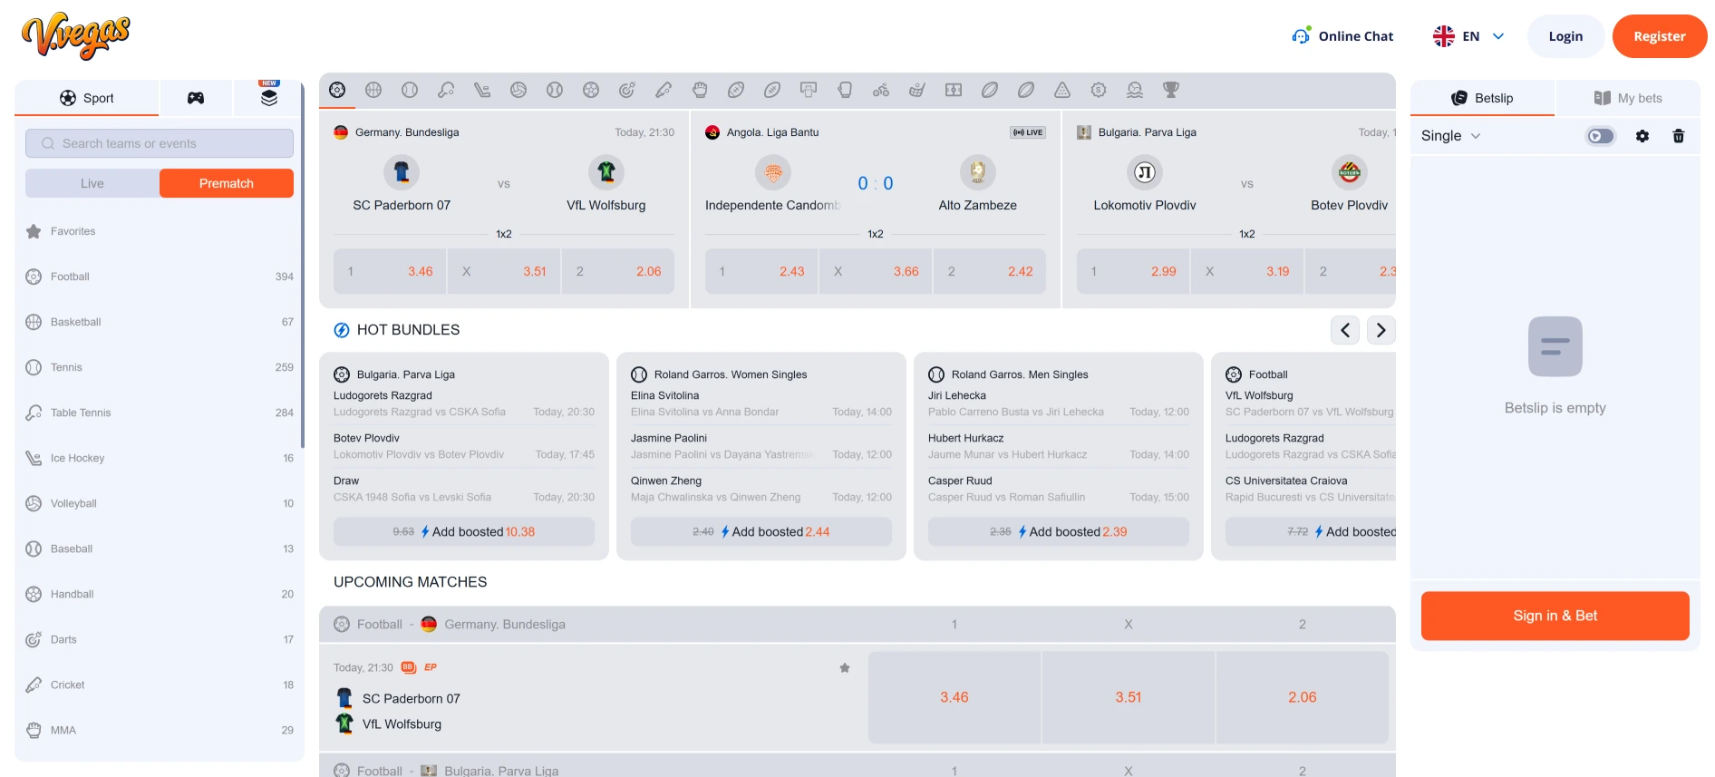Switch to Prematch events

click(227, 183)
